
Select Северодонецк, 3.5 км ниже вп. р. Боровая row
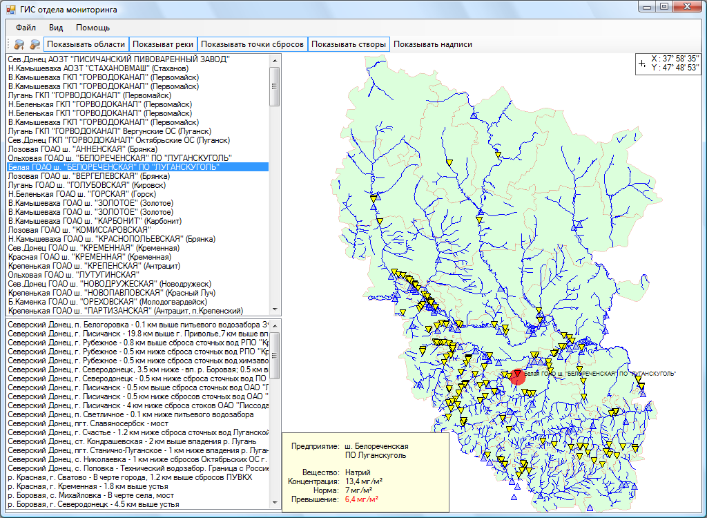[x=138, y=369]
